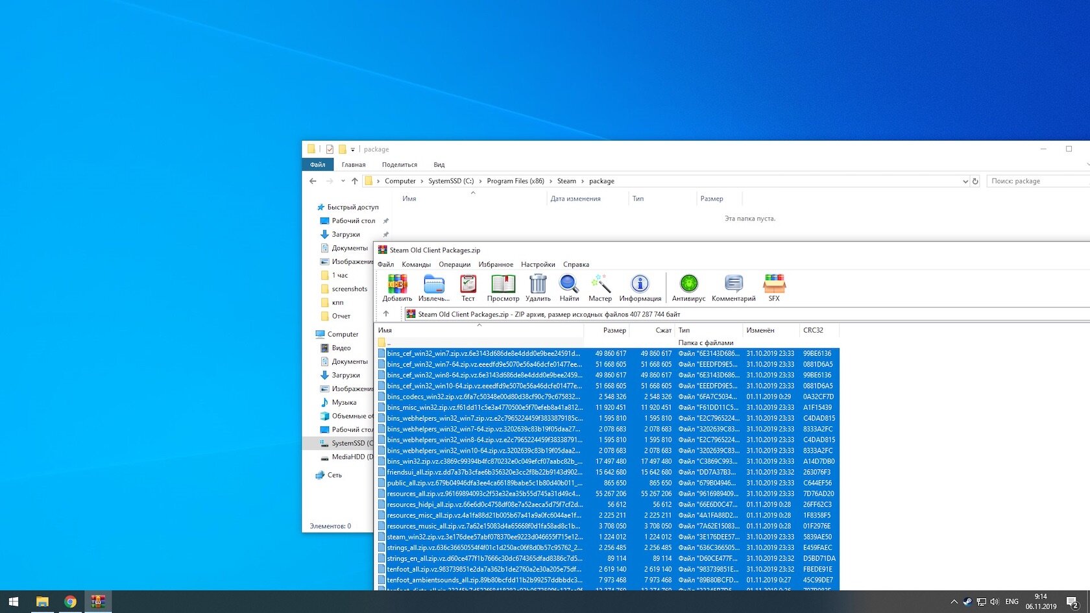Click the Извлечь (Extract) toolbar icon
The image size is (1090, 613).
tap(434, 287)
